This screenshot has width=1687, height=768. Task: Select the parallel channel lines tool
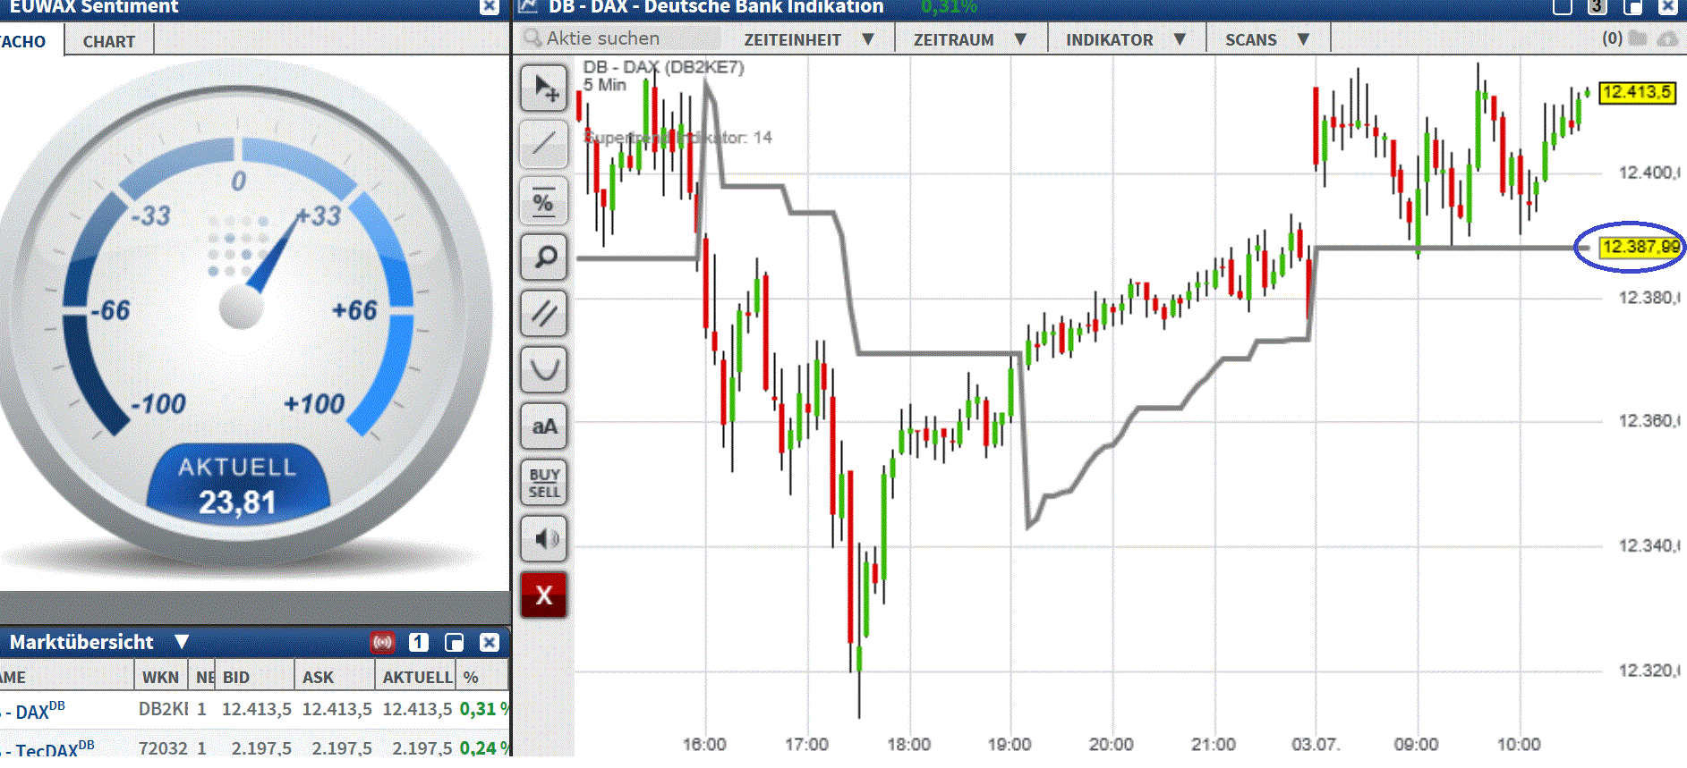tap(544, 313)
